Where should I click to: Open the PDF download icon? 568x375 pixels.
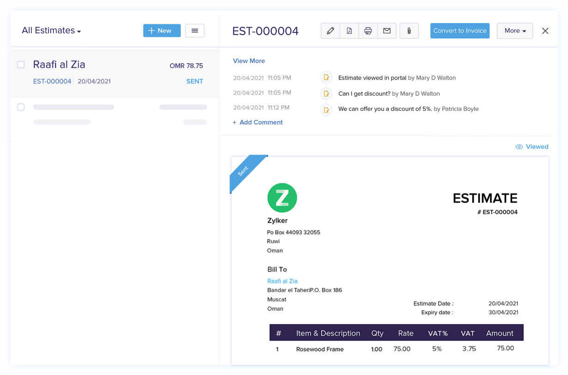(x=349, y=31)
